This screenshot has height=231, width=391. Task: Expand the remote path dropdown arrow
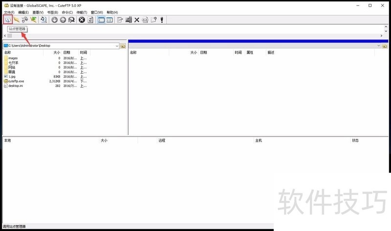(378, 45)
